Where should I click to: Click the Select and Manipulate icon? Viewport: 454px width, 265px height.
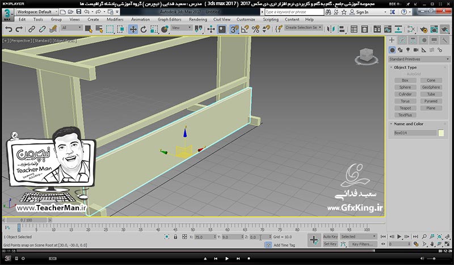[211, 29]
